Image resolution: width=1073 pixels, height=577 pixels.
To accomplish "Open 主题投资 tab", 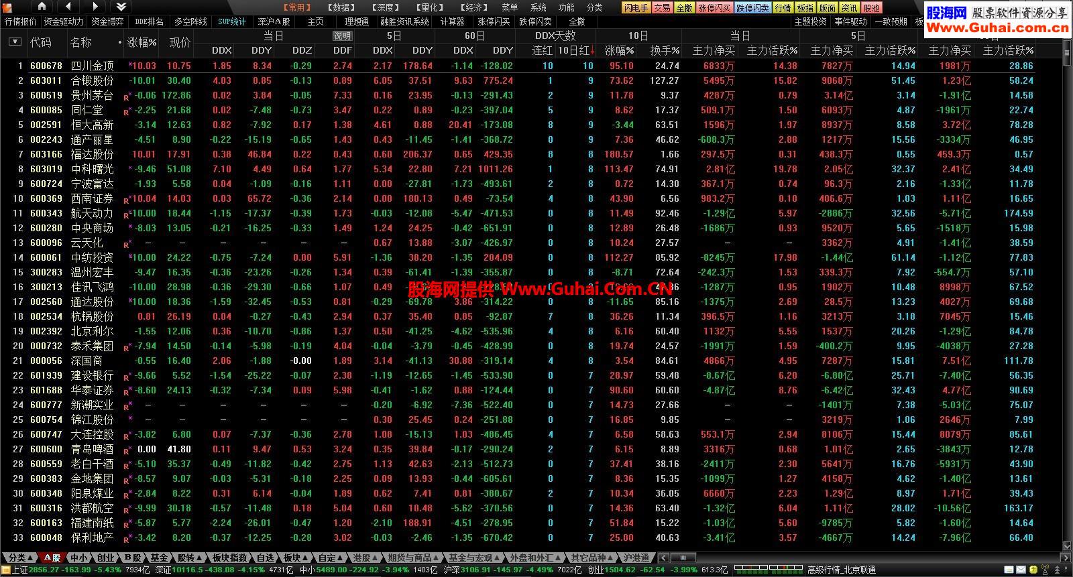I will coord(810,21).
